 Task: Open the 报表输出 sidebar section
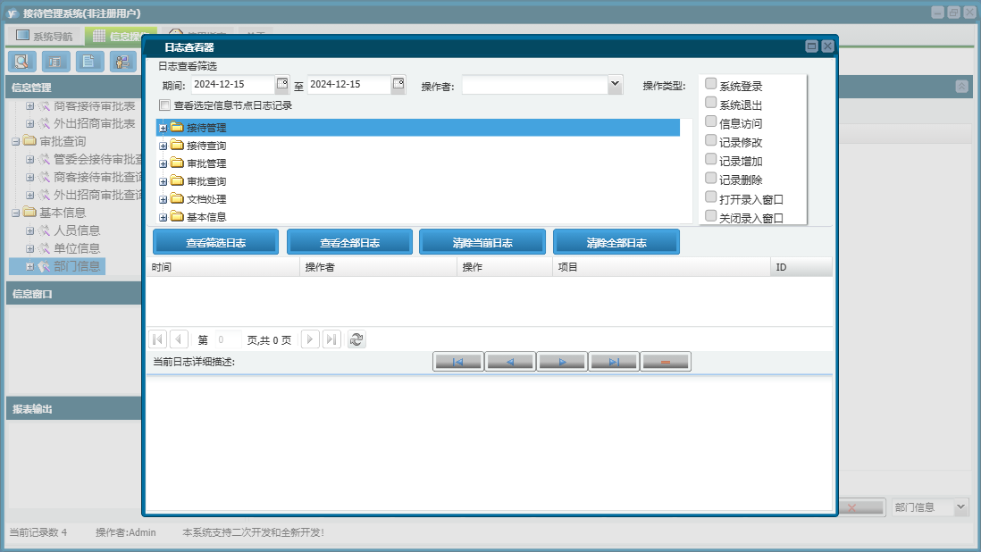(74, 409)
